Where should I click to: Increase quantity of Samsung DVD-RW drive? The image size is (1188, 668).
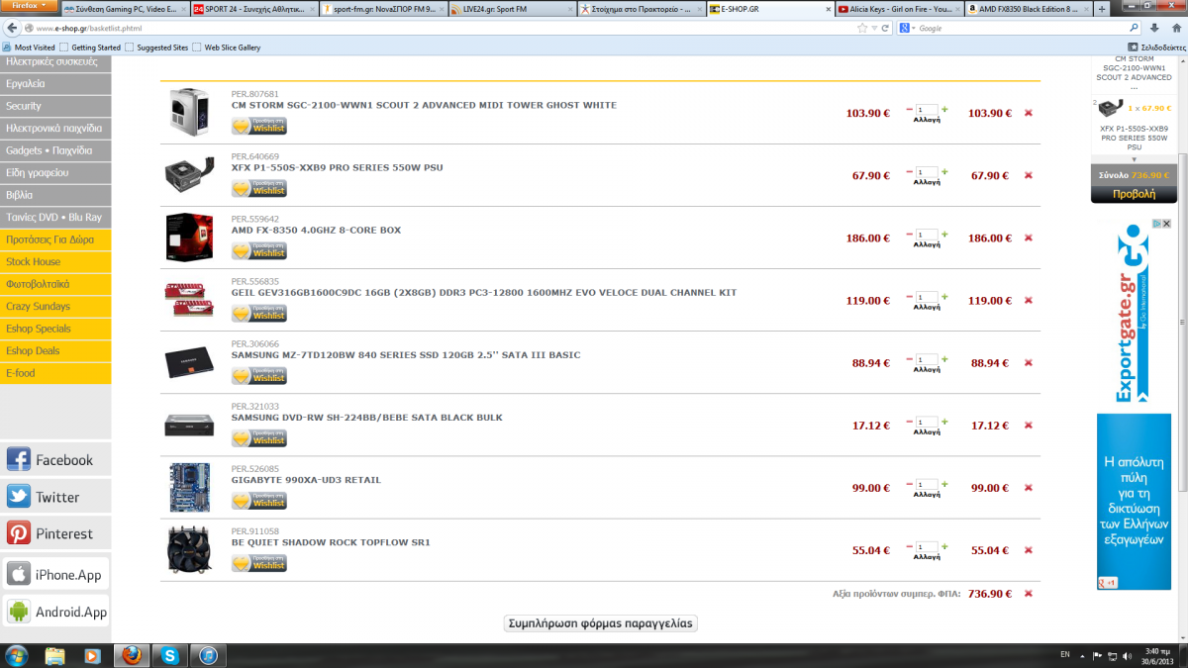coord(944,422)
